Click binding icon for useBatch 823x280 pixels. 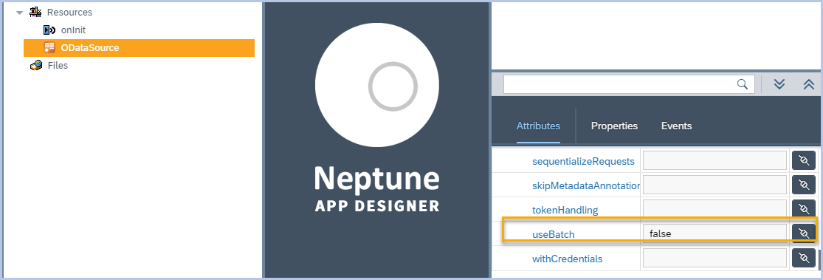[x=804, y=233]
